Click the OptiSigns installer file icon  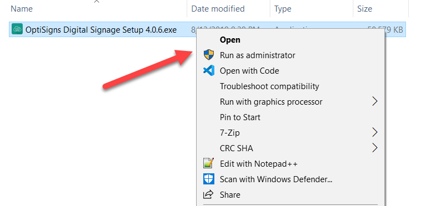[x=17, y=29]
